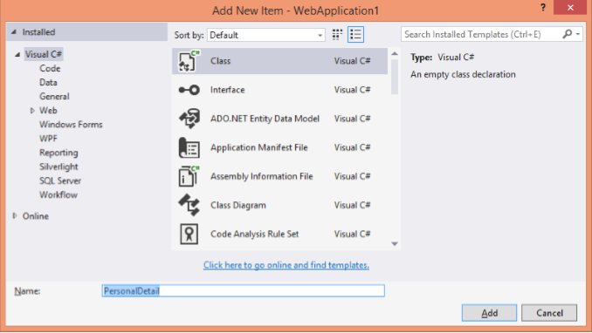Expand the Web tree node

coord(32,111)
